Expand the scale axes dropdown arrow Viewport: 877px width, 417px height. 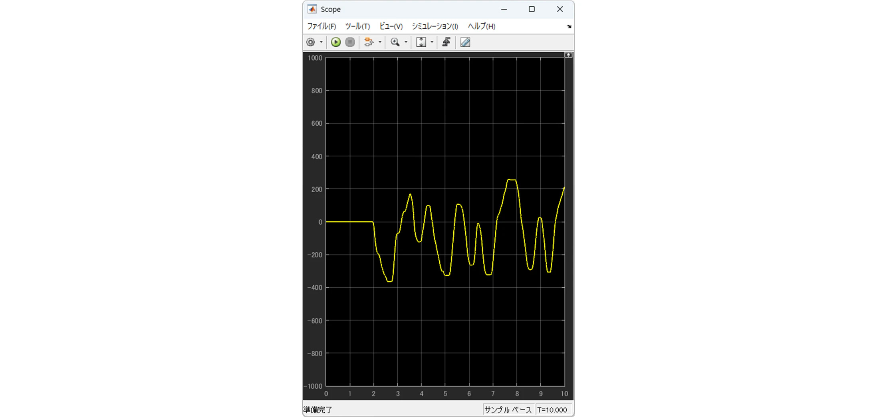432,42
